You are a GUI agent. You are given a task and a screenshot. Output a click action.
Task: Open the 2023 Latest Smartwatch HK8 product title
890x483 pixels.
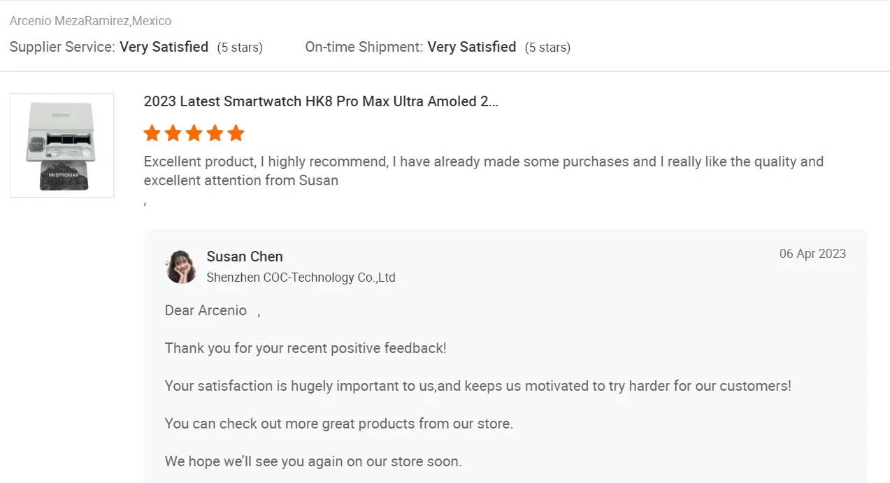pyautogui.click(x=321, y=101)
